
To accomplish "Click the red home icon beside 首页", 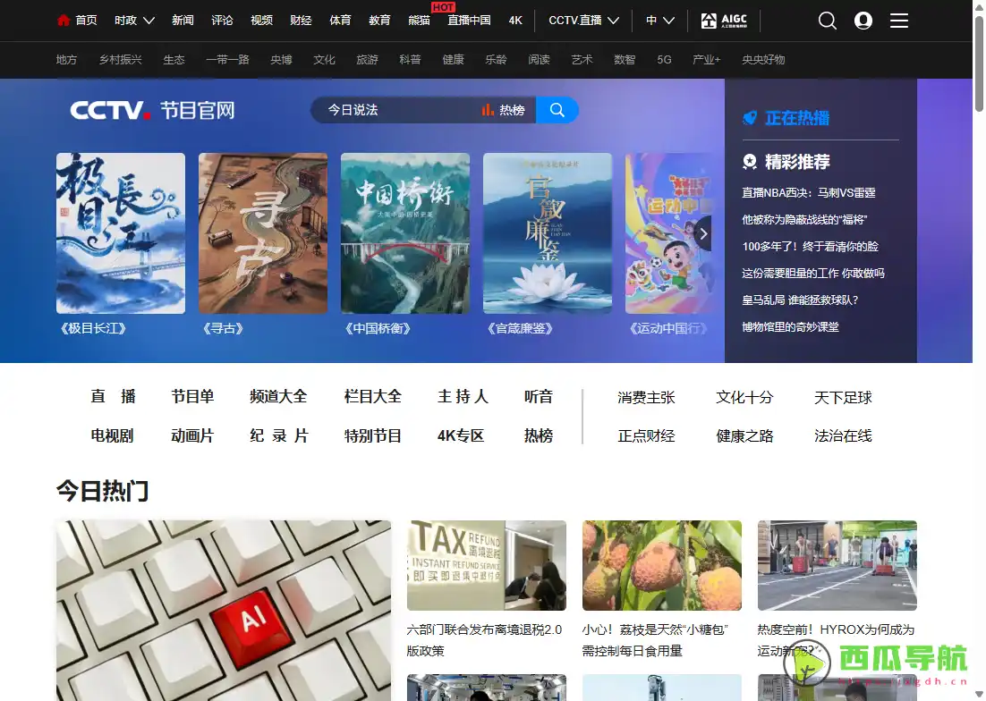I will click(63, 21).
